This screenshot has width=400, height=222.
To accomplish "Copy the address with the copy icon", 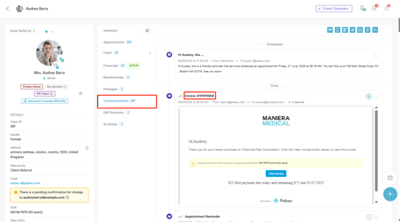I will [x=87, y=148].
